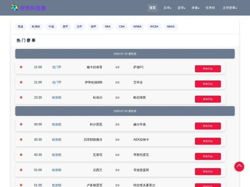Open 欧协联 link in 卢多格雷茨 row
Image resolution: width=250 pixels, height=187 pixels.
pyautogui.click(x=57, y=185)
